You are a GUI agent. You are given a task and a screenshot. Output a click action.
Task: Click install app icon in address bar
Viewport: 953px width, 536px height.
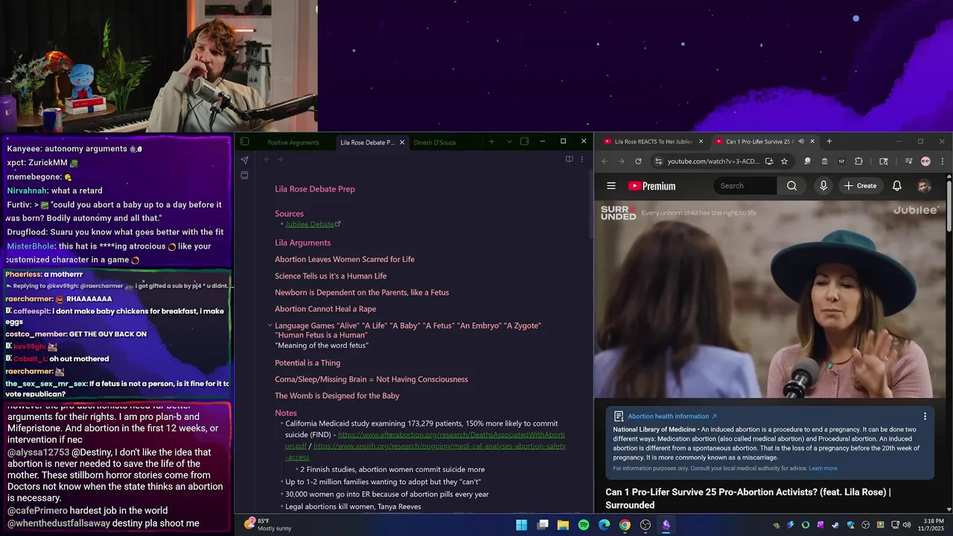click(x=769, y=161)
